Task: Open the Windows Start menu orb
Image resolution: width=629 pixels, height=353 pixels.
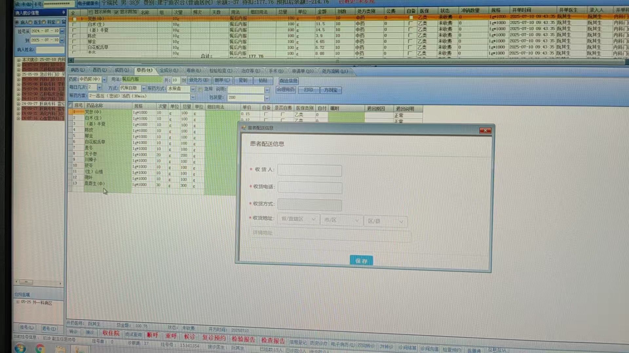Action: (x=20, y=348)
